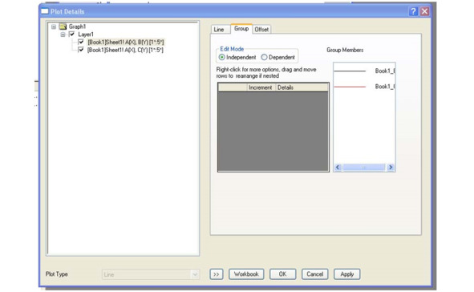474x292 pixels.
Task: Toggle checkbox for A(X), B(Y) plot
Action: [x=81, y=42]
